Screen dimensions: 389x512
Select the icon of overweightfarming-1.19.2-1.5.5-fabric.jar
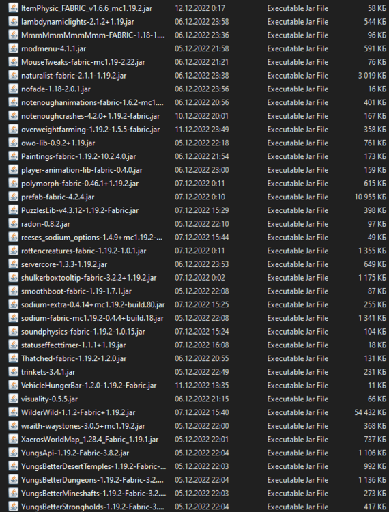click(x=13, y=129)
